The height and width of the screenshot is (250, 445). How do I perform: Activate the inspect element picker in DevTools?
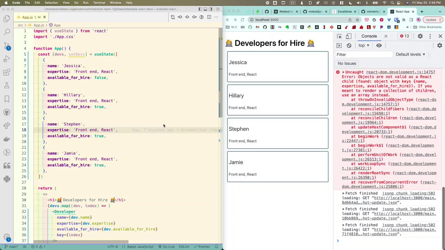click(x=339, y=36)
